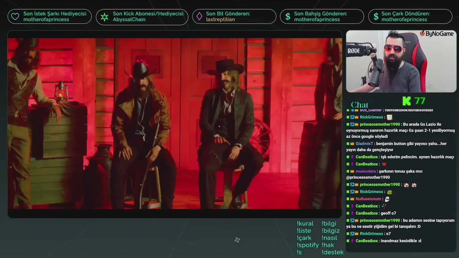The image size is (459, 258).
Task: Click the AbyssalChain subscriber name
Action: (129, 19)
